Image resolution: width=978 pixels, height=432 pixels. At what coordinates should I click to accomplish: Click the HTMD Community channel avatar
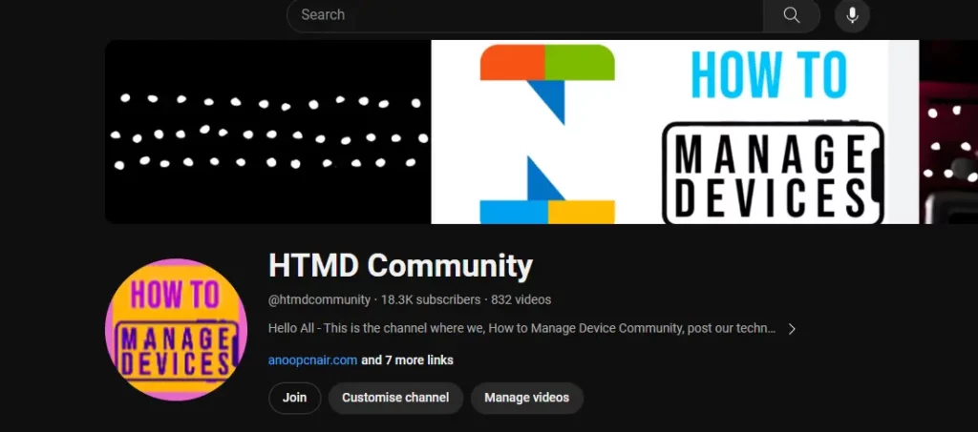pos(176,329)
